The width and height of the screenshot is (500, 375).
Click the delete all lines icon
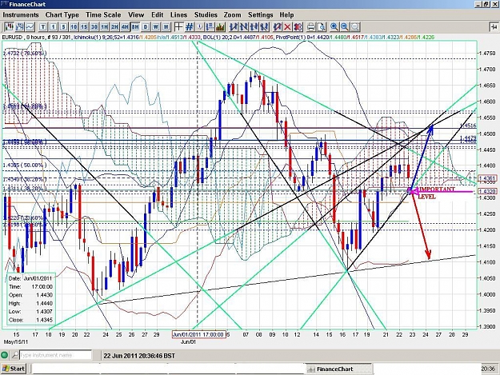tap(298, 26)
